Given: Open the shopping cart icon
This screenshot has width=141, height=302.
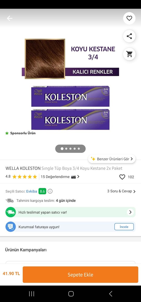Looking at the screenshot, I should 129,54.
